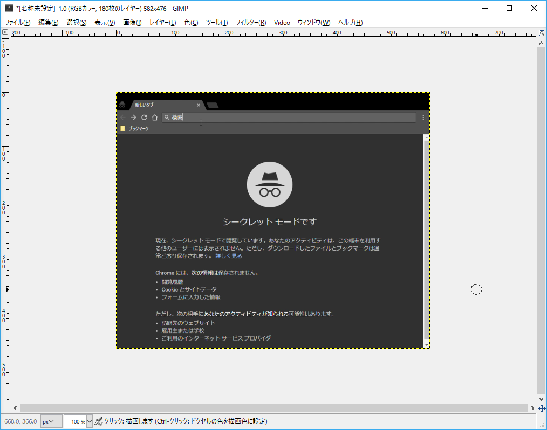Image resolution: width=547 pixels, height=430 pixels.
Task: Click the 詳しく見る link in canvas image
Action: click(229, 256)
